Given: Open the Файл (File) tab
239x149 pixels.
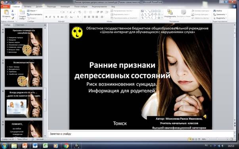Looking at the screenshot, I should click(5, 7).
